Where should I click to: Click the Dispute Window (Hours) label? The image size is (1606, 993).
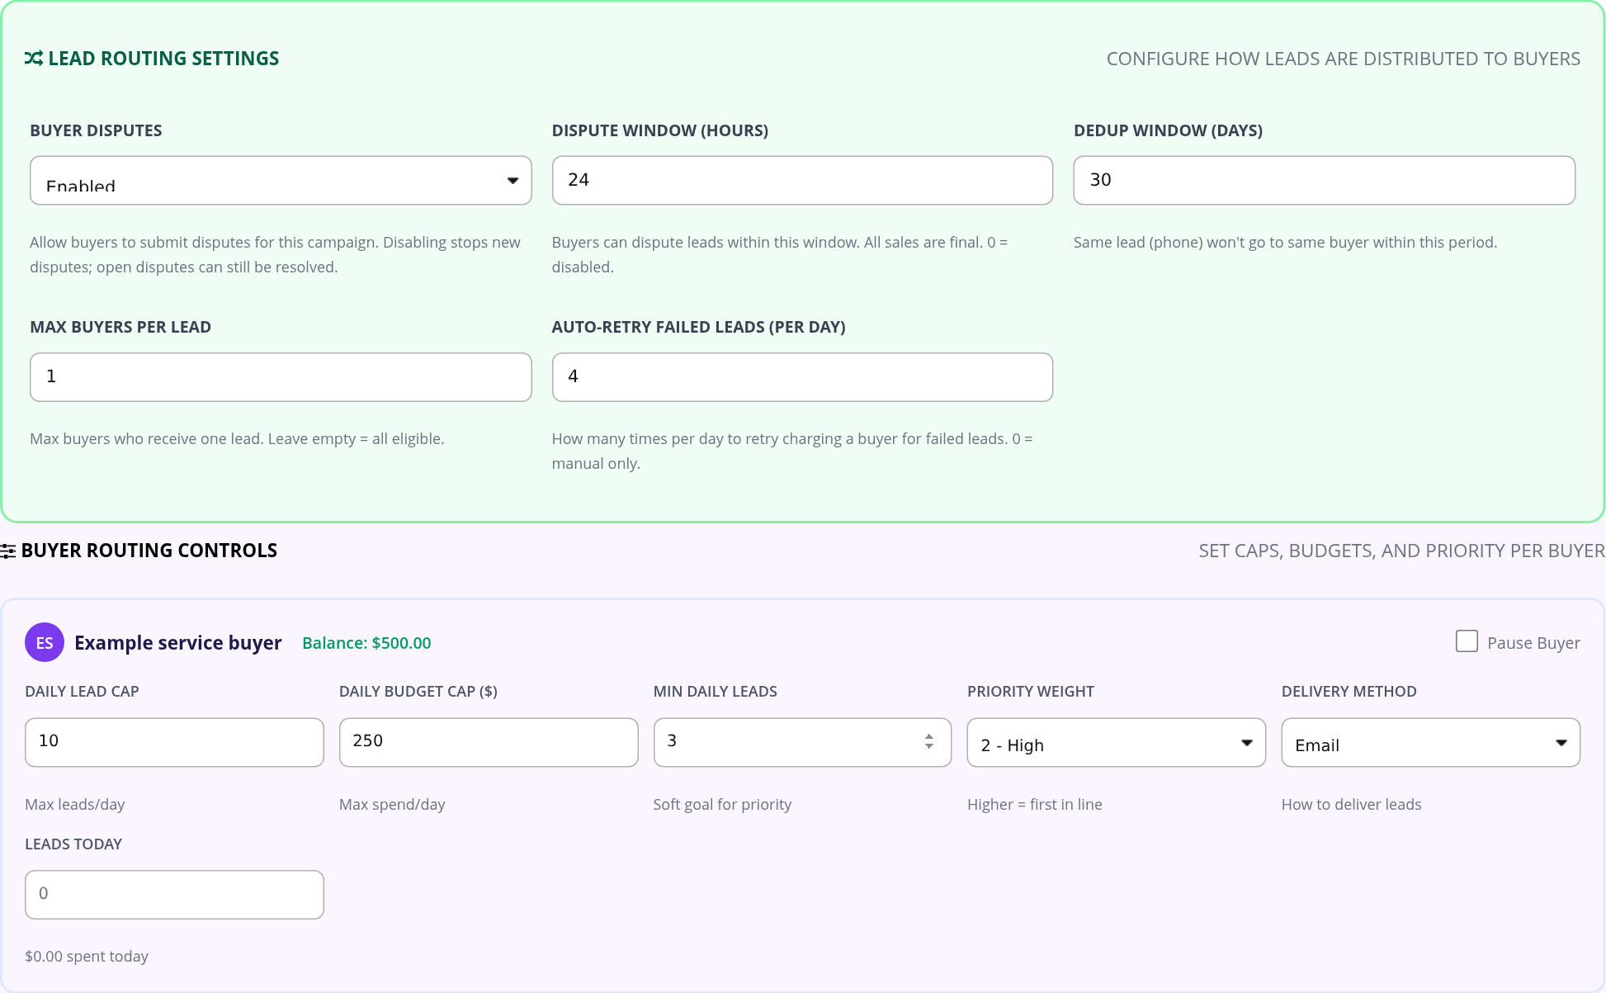point(660,130)
